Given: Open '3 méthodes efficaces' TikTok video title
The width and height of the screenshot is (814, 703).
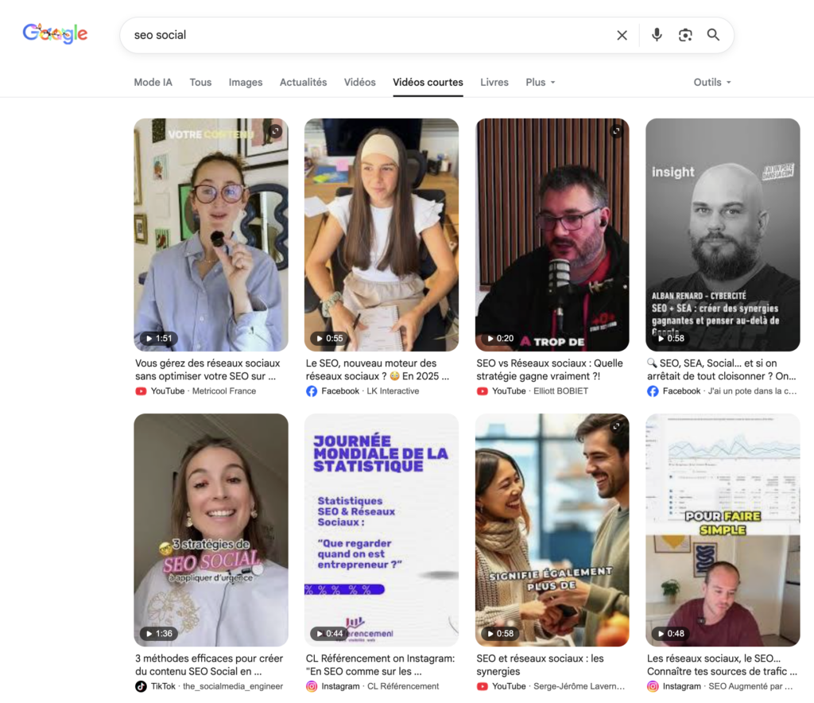Looking at the screenshot, I should click(209, 665).
